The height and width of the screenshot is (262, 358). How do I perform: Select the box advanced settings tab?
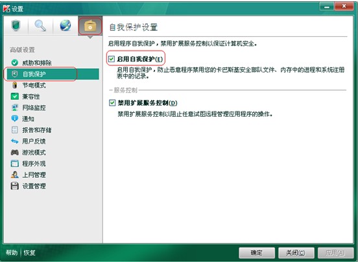click(x=90, y=25)
